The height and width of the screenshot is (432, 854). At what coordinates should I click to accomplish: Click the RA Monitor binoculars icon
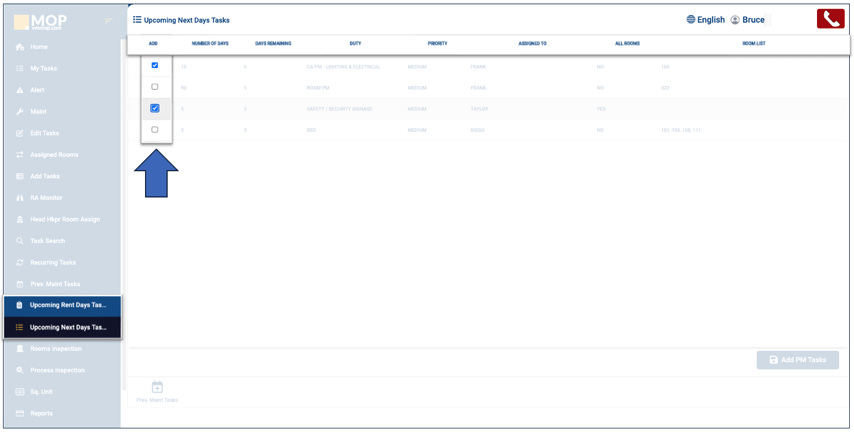coord(20,198)
